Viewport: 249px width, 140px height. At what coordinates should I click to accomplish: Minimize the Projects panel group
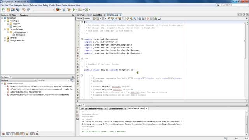point(73,15)
